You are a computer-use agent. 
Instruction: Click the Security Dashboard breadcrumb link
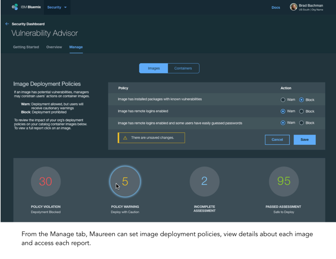(28, 24)
